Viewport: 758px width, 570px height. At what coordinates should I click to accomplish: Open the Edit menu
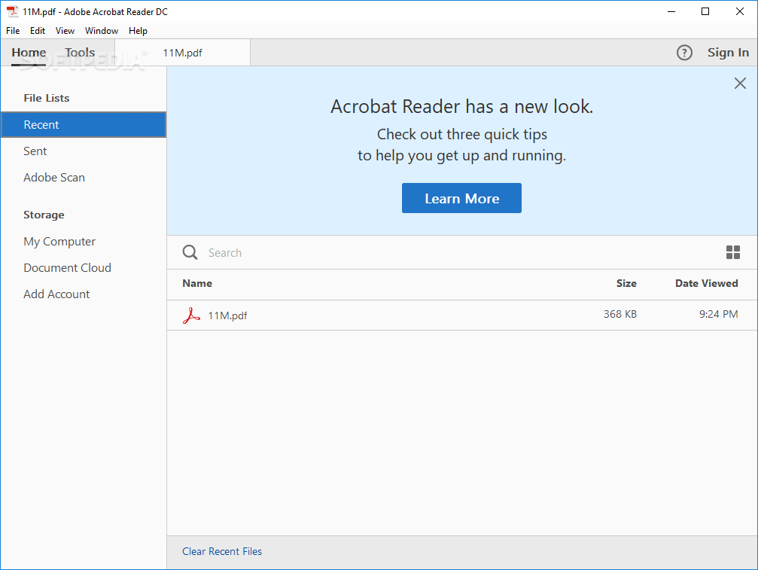point(38,31)
